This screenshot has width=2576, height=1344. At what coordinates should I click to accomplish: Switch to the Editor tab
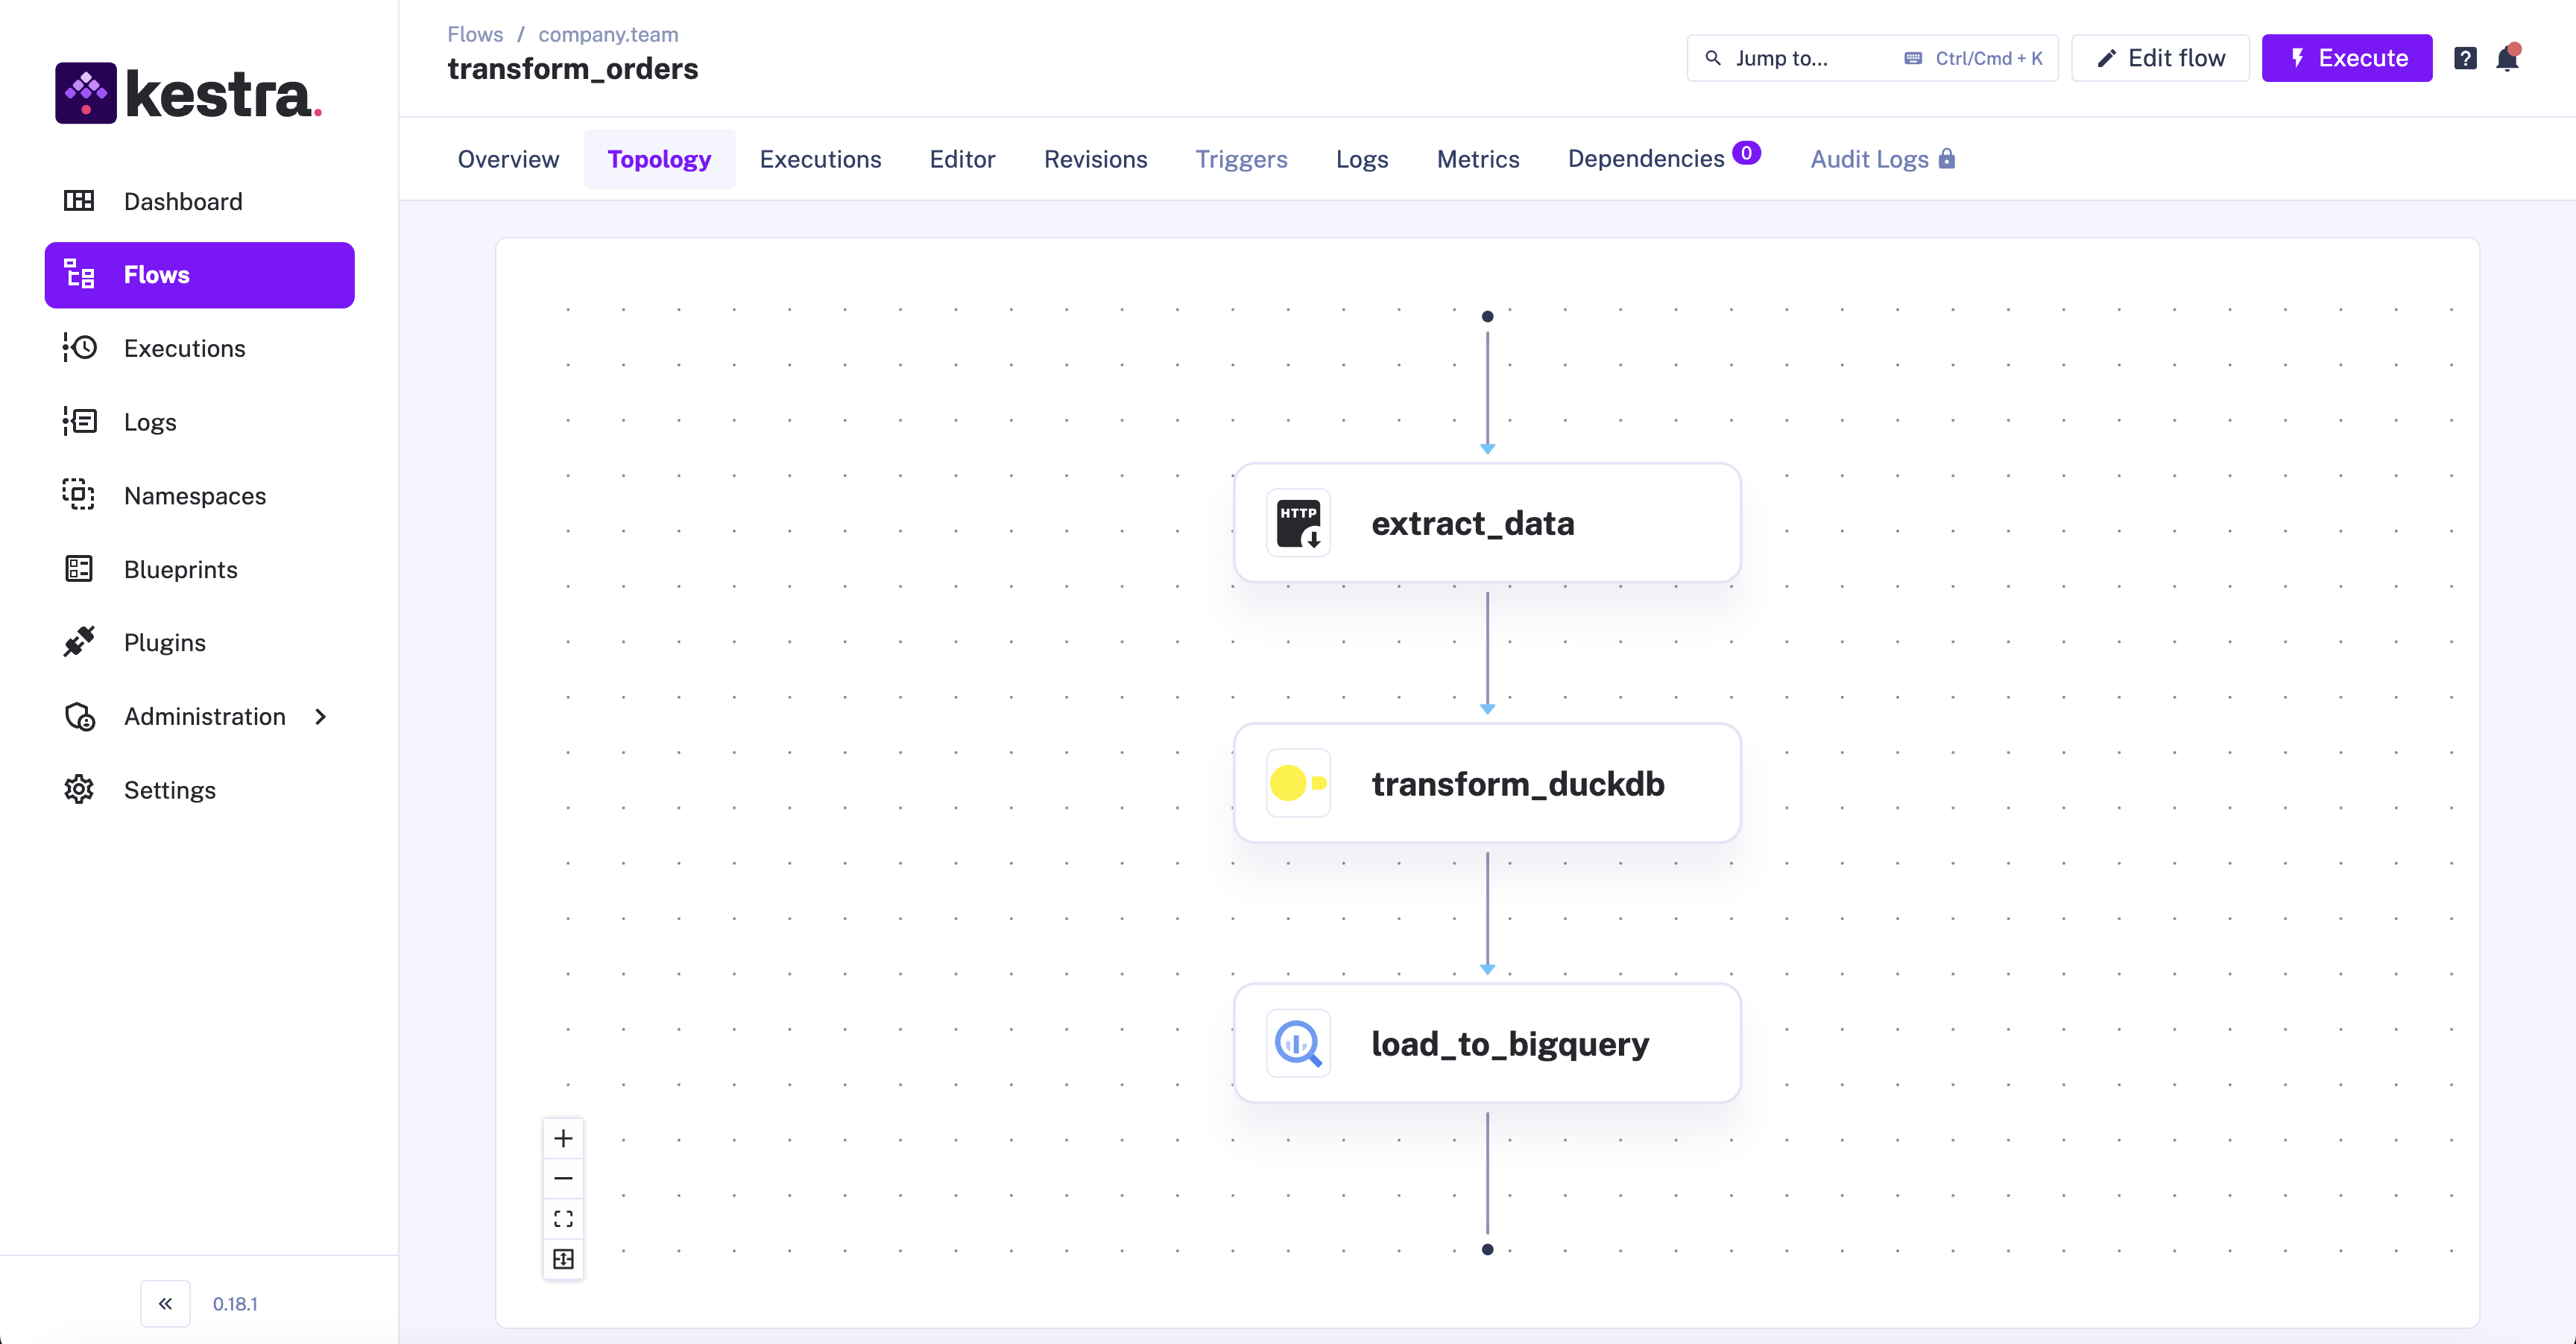pyautogui.click(x=961, y=160)
